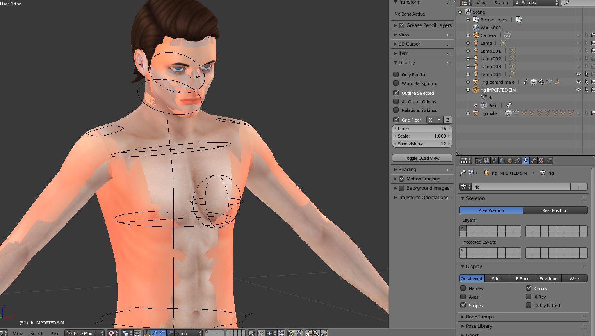Viewport: 595px width, 336px height.
Task: Click the RenderLayers icon in outliner
Action: click(x=476, y=19)
